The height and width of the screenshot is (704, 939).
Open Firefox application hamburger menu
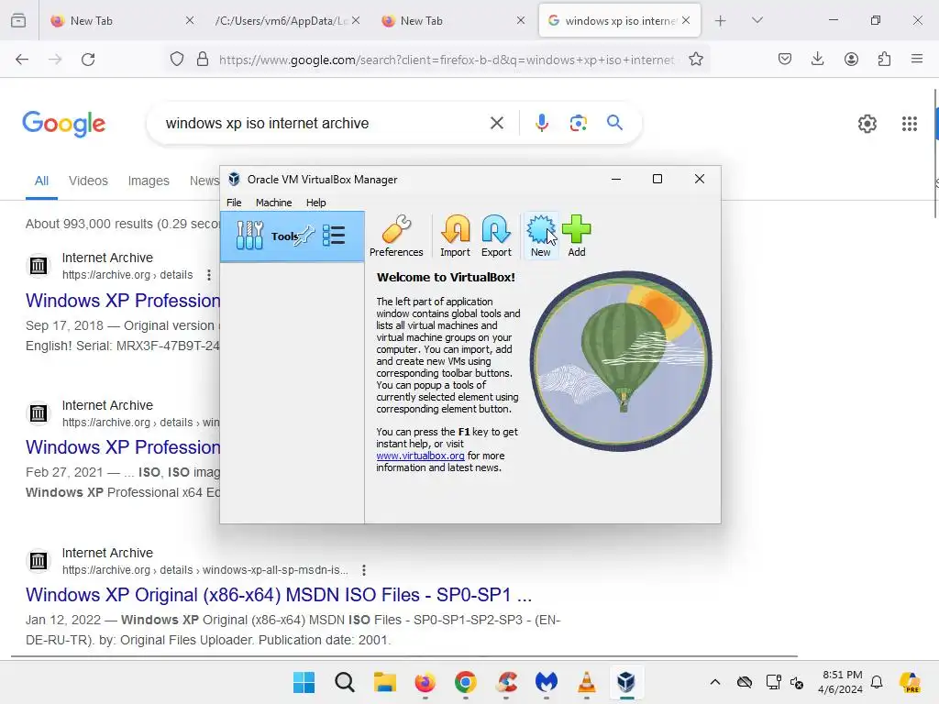[x=917, y=60]
